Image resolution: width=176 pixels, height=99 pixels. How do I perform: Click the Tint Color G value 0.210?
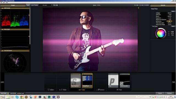point(172,34)
